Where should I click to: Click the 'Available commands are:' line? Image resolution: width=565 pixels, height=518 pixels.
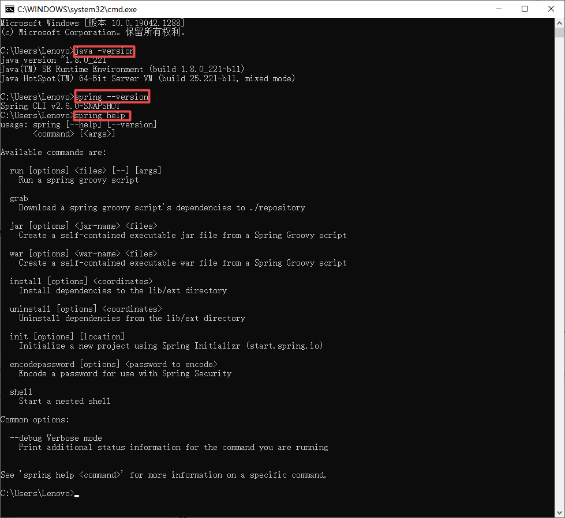click(x=53, y=153)
